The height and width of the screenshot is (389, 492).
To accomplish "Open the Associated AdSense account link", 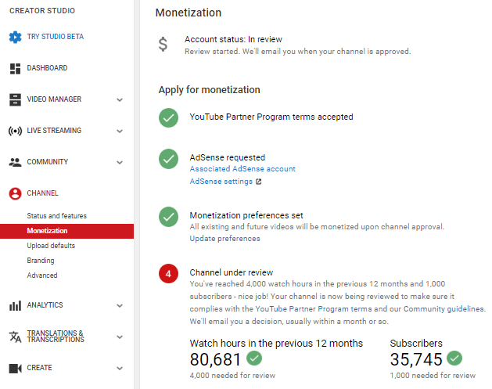I will 242,169.
